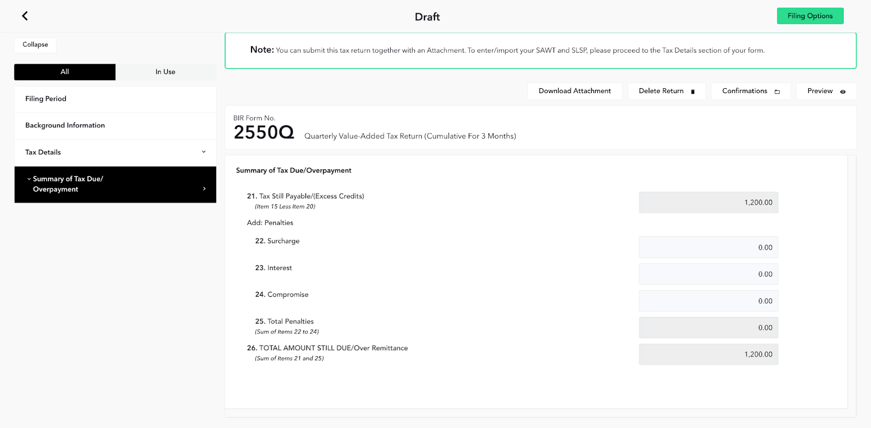Click the '2550Q' form number

click(x=264, y=132)
